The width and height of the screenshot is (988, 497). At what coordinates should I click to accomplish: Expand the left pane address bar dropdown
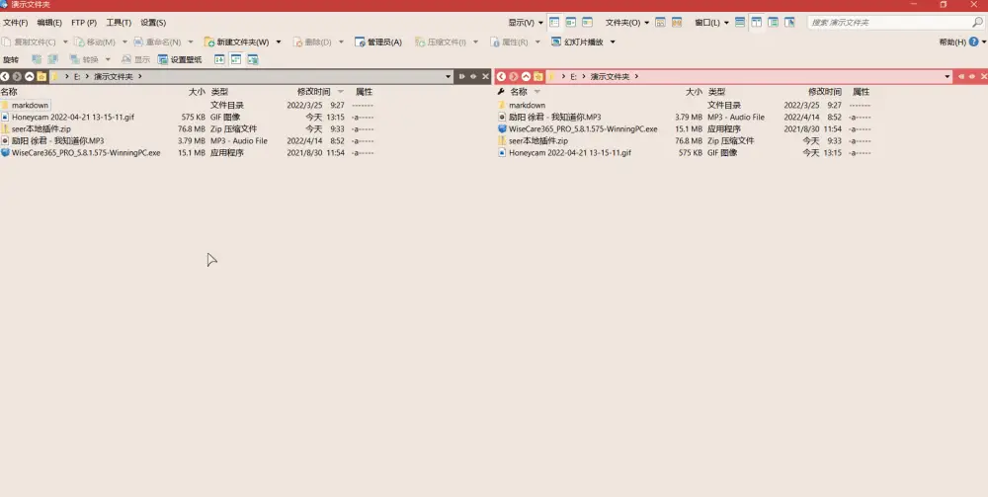[449, 76]
